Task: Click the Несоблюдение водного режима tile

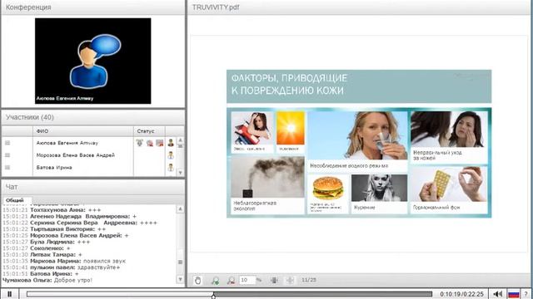Action: (357, 141)
